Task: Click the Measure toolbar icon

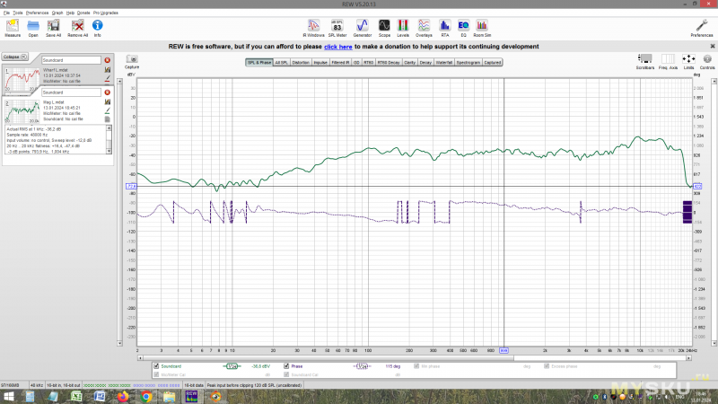Action: click(13, 26)
